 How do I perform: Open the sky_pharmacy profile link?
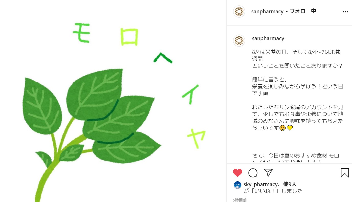pyautogui.click(x=261, y=184)
